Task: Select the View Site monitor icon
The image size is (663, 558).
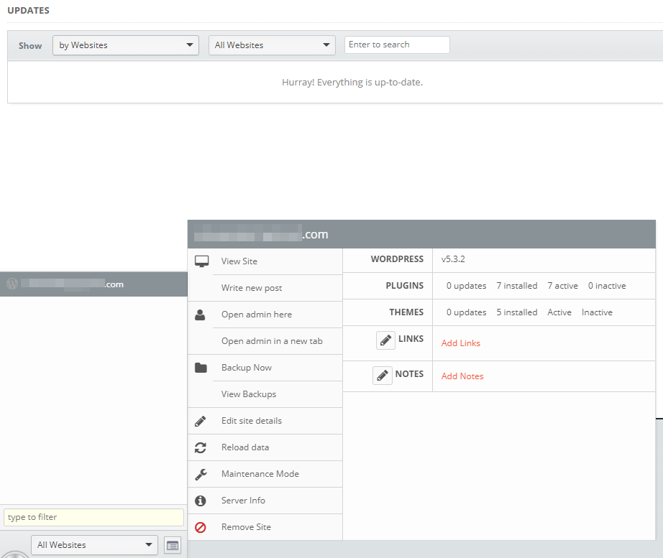Action: tap(201, 261)
